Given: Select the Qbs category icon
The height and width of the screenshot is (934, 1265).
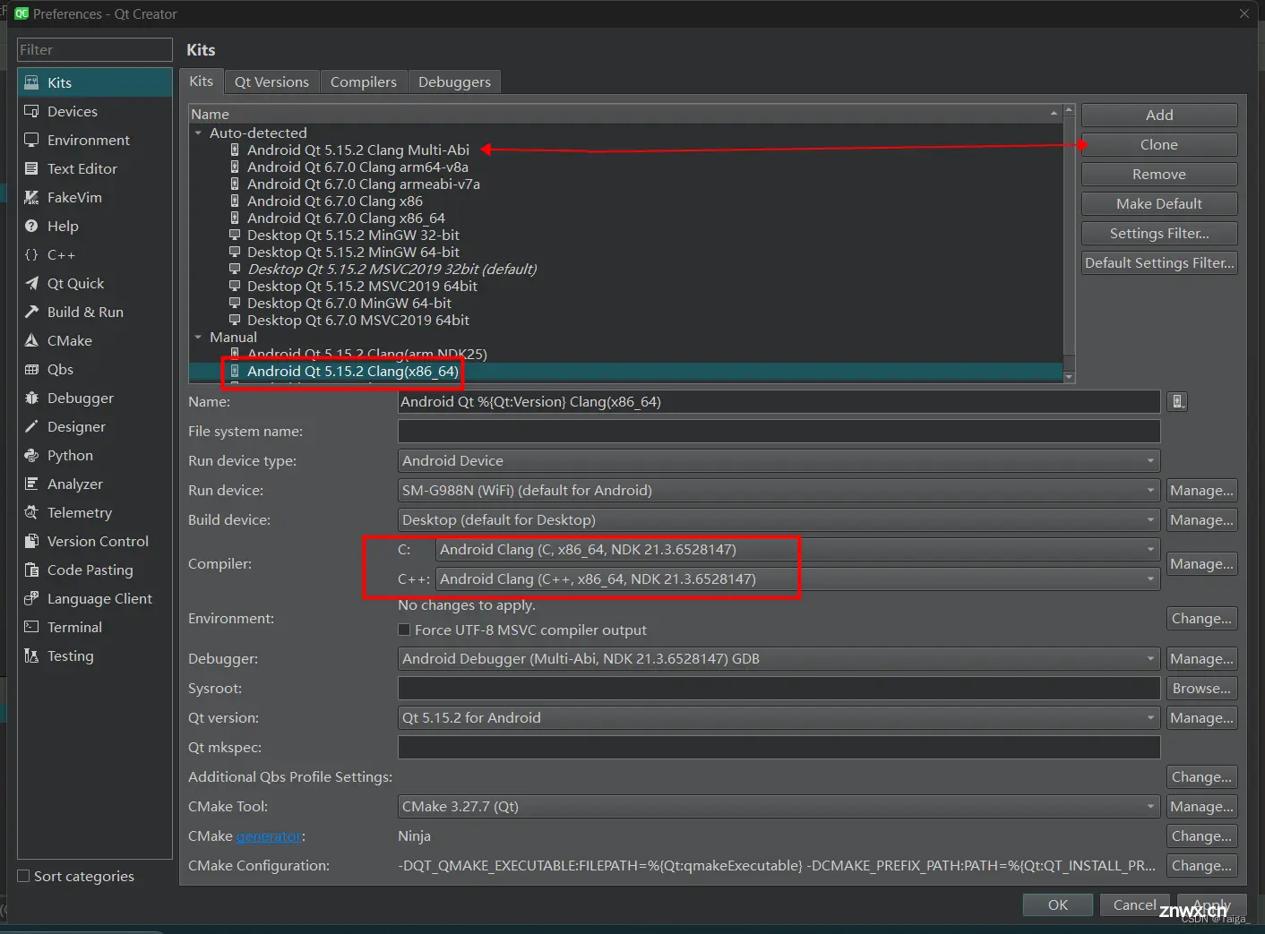Looking at the screenshot, I should pyautogui.click(x=31, y=369).
